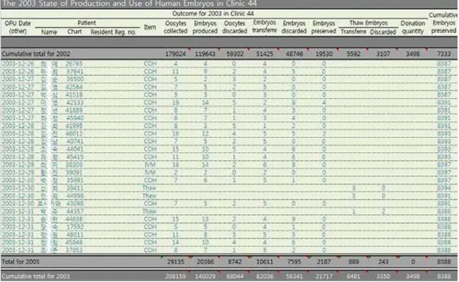Click chart number 44998
The width and height of the screenshot is (459, 282).
pyautogui.click(x=75, y=196)
